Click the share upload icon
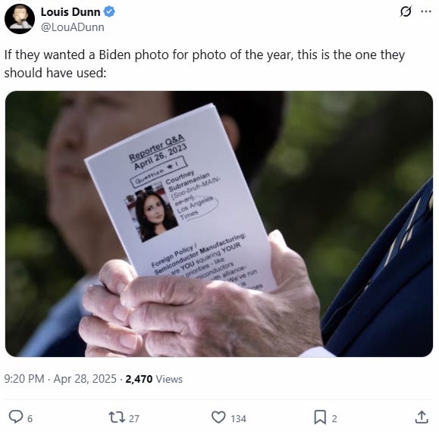 click(x=422, y=417)
